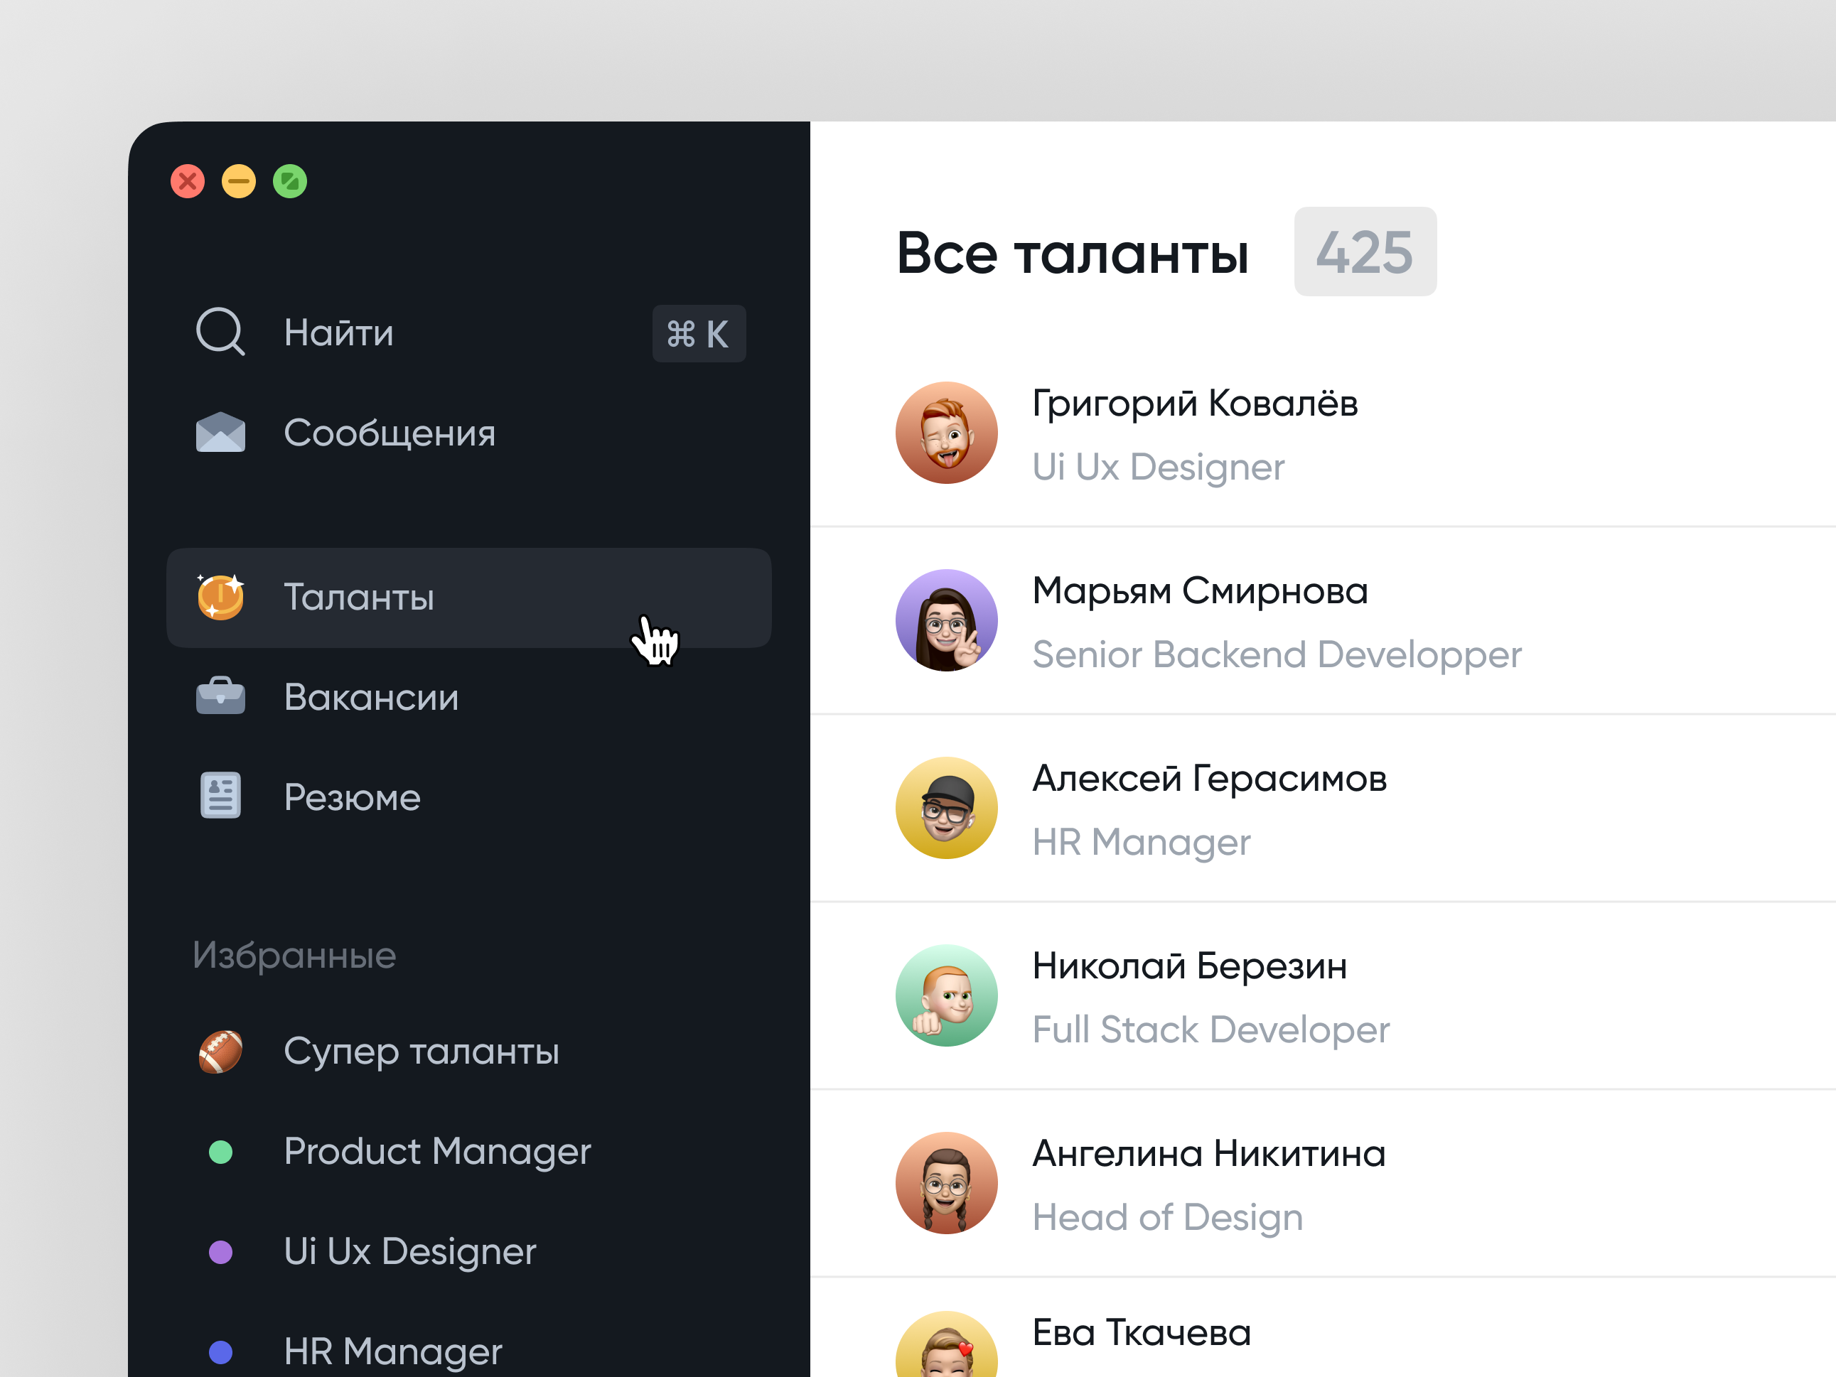Select the purple dot beside Ui Ux Designer
Image resolution: width=1836 pixels, height=1377 pixels.
[x=221, y=1252]
